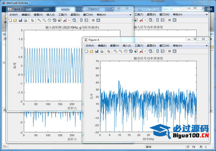Viewport: 216px width, 151px height.
Task: Toggle Zoom In tool in Figure 4
Action: [x=115, y=51]
